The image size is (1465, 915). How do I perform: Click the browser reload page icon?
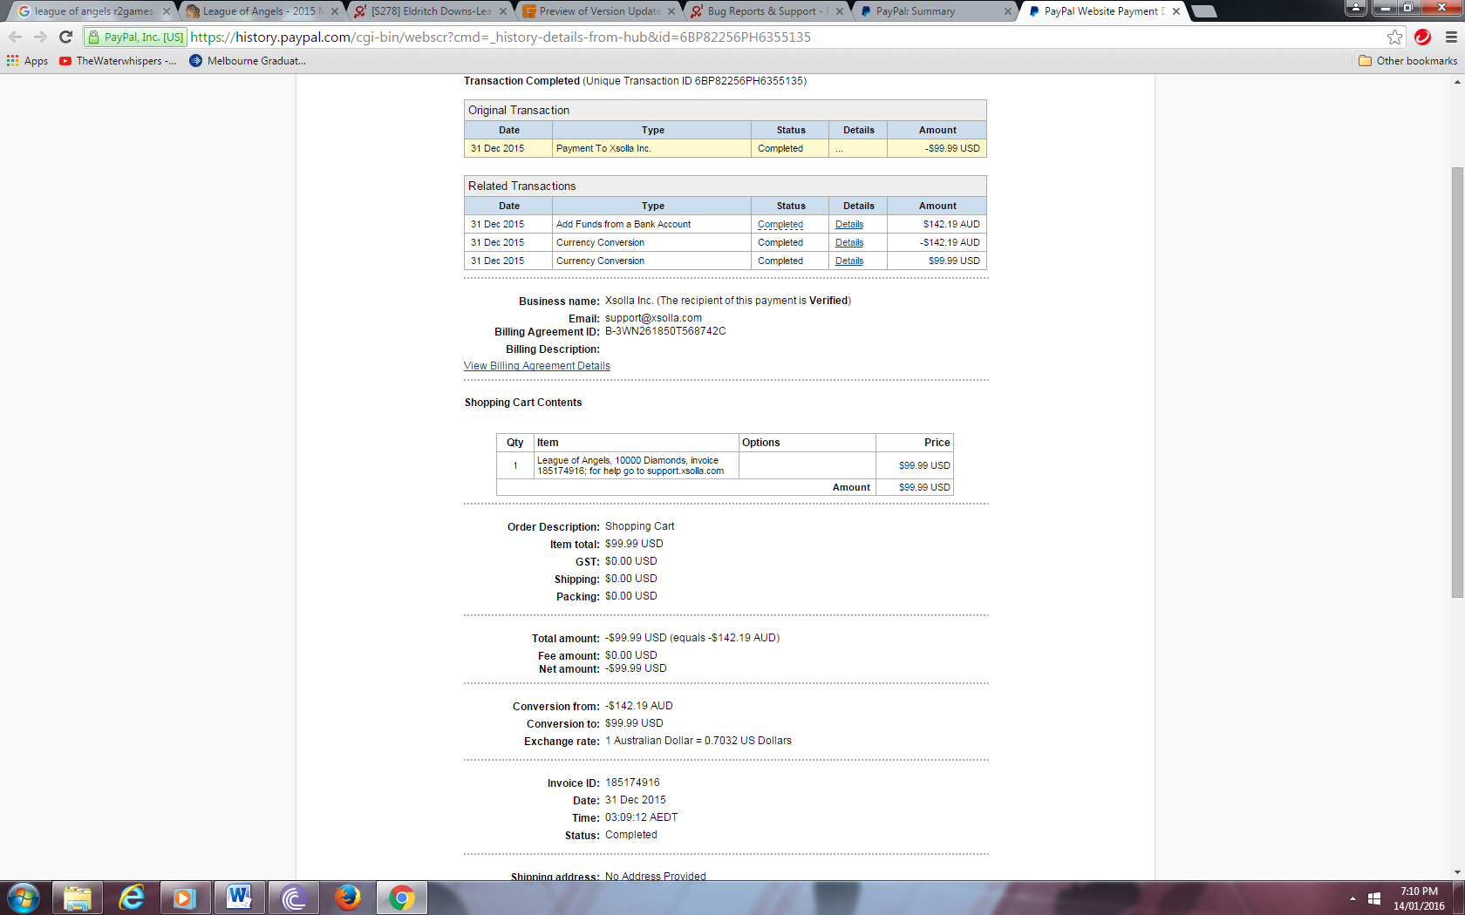coord(65,37)
